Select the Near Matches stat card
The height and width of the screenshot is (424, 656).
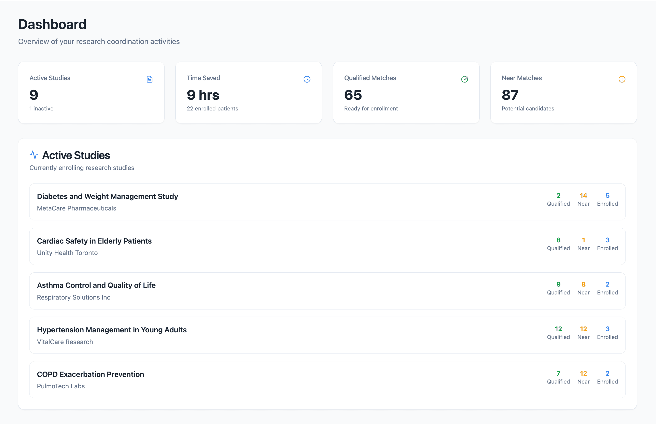click(563, 92)
